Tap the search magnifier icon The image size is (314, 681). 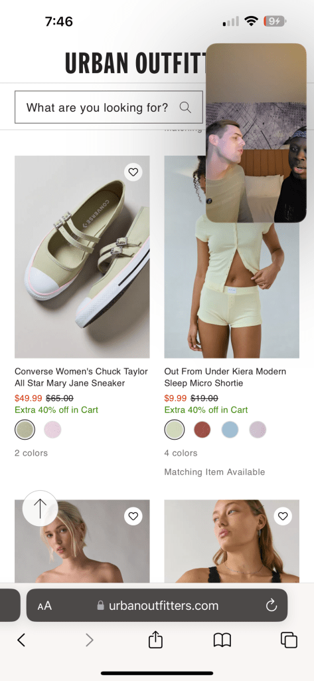pyautogui.click(x=185, y=107)
